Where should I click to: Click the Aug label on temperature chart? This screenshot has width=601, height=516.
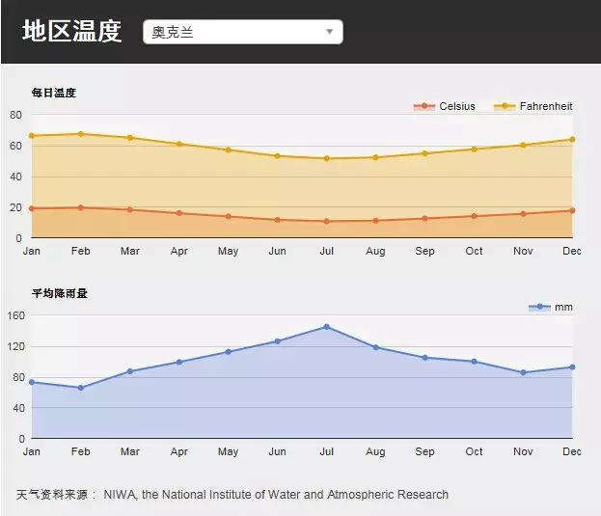coord(375,252)
